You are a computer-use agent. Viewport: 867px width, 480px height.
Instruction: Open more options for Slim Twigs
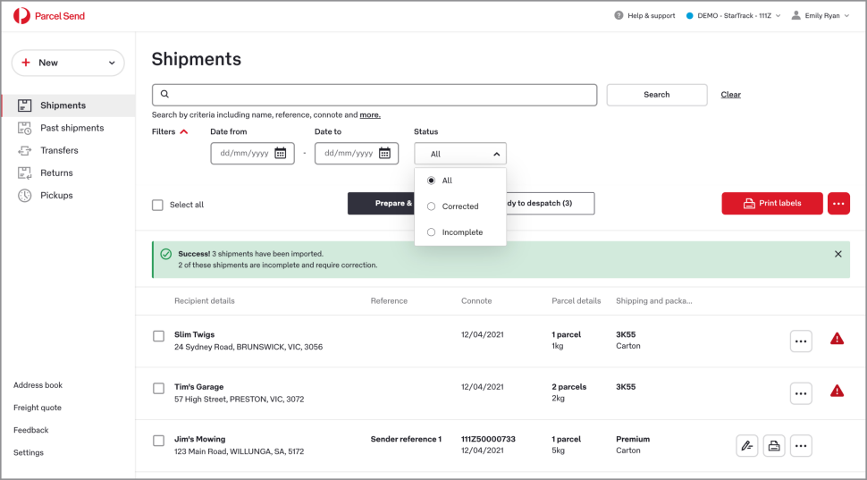[801, 341]
